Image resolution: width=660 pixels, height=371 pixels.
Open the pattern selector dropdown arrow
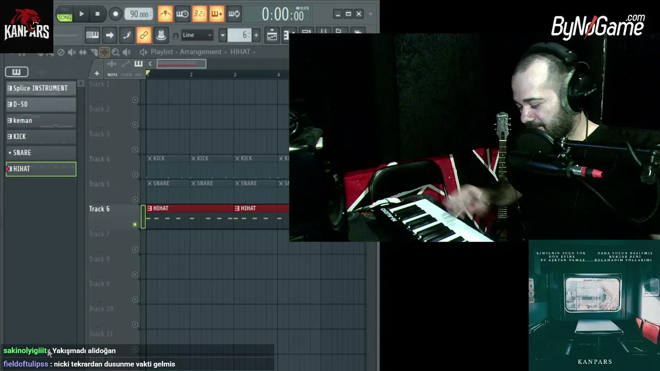(223, 35)
